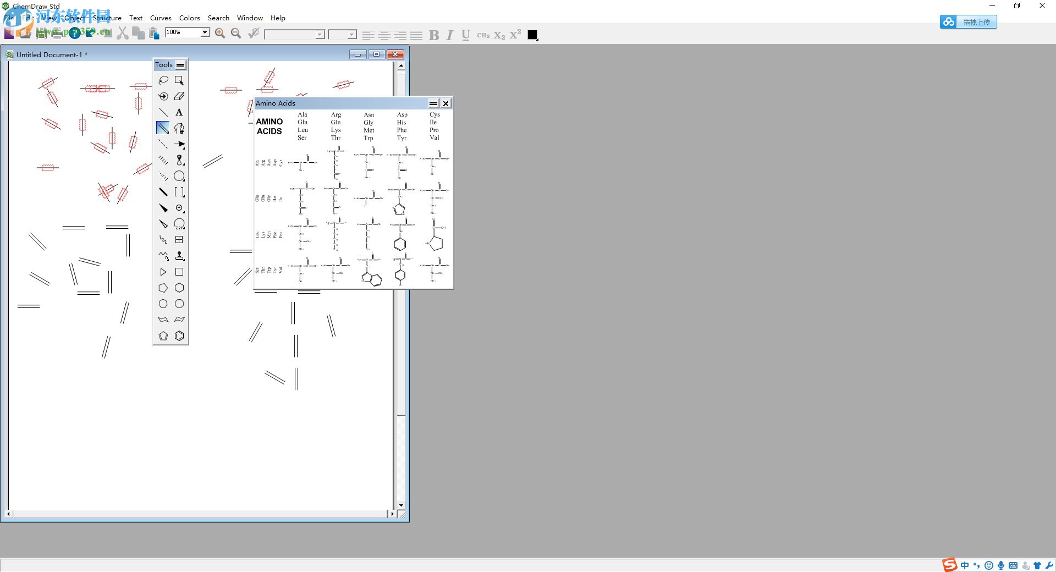Click the text color black swatch
This screenshot has width=1056, height=572.
[x=532, y=35]
